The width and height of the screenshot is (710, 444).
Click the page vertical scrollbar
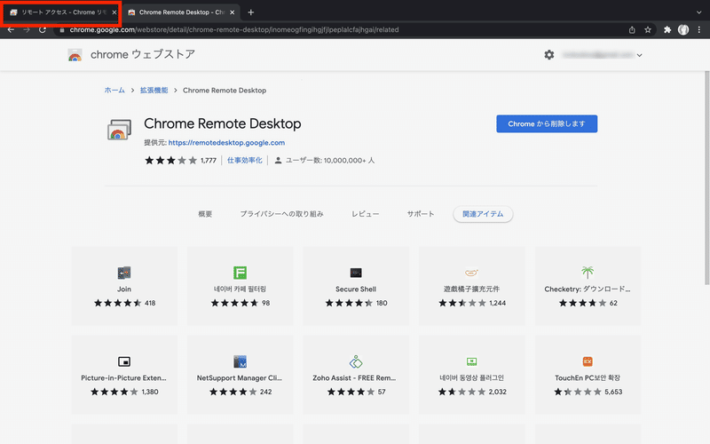click(x=706, y=178)
